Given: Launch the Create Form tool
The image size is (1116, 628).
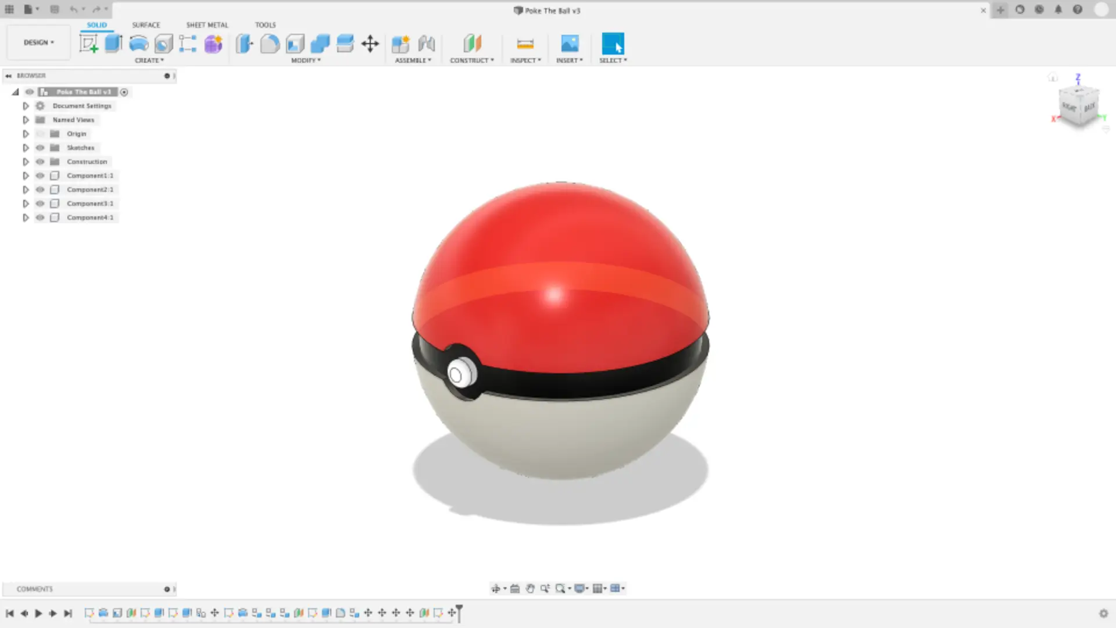Looking at the screenshot, I should coord(213,44).
